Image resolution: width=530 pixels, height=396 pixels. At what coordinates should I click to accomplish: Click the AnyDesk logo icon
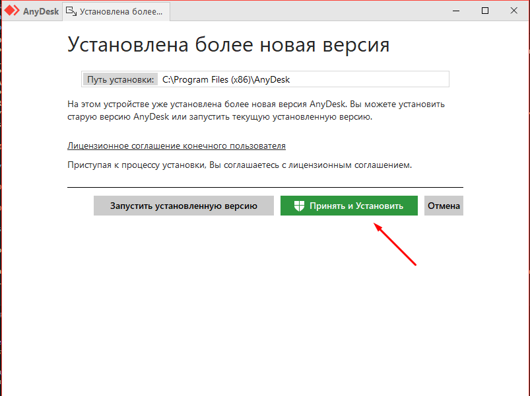[12, 11]
